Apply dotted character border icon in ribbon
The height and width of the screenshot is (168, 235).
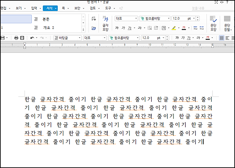[156, 28]
